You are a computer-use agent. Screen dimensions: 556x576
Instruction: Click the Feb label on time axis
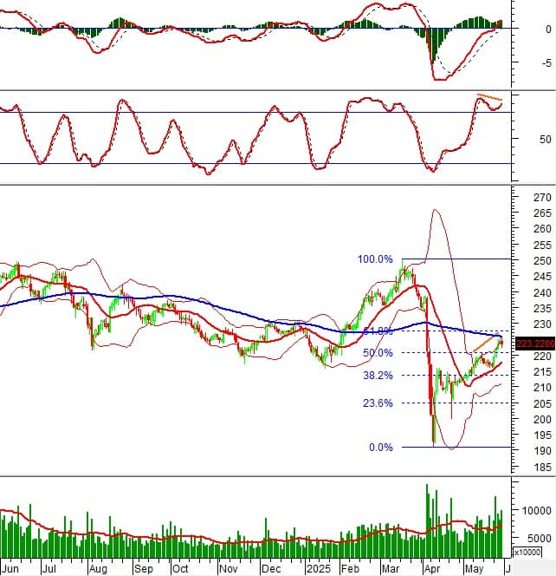350,569
